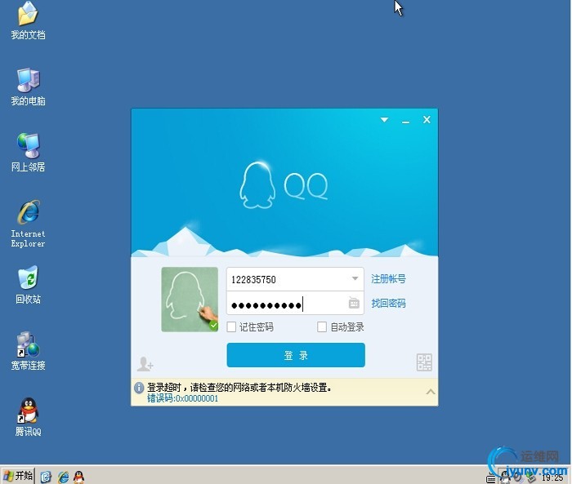
Task: Collapse the login timeout message with chevron
Action: point(431,392)
